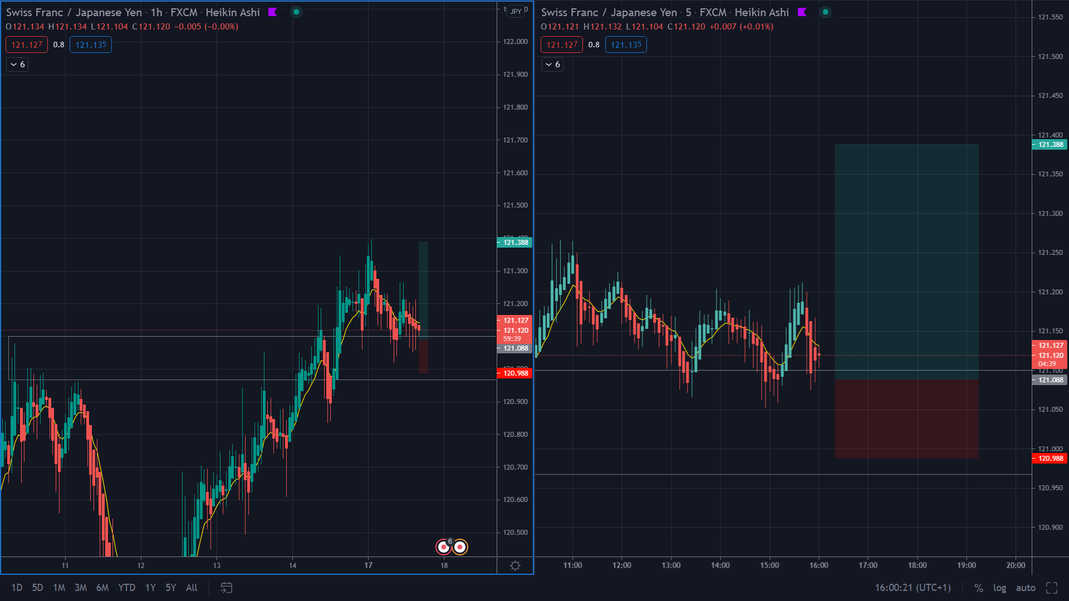The width and height of the screenshot is (1069, 601).
Task: Click the 16:00 label on the time axis
Action: (x=818, y=565)
